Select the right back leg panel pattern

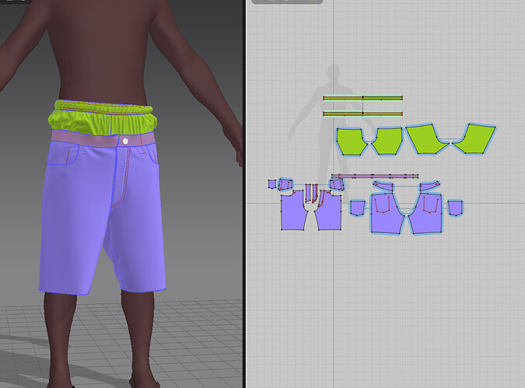426,215
